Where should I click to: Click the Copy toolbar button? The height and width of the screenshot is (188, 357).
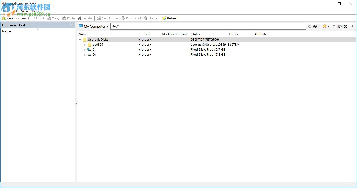coord(53,18)
